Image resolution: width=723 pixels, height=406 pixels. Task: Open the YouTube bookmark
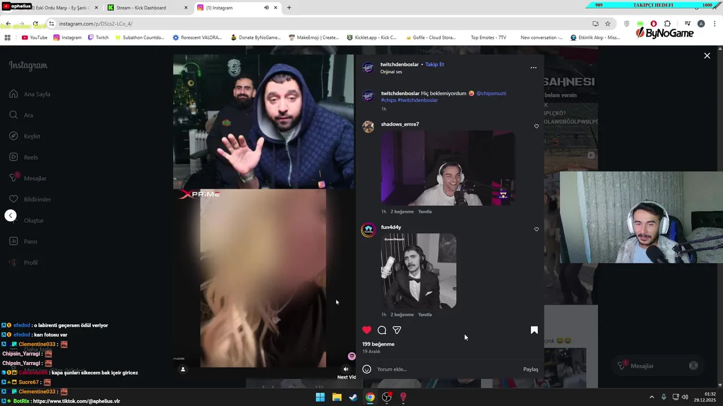tap(34, 38)
